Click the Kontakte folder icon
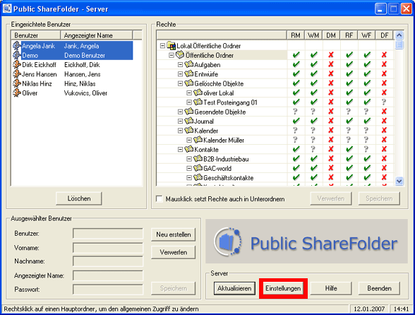415x315 pixels. tap(189, 149)
